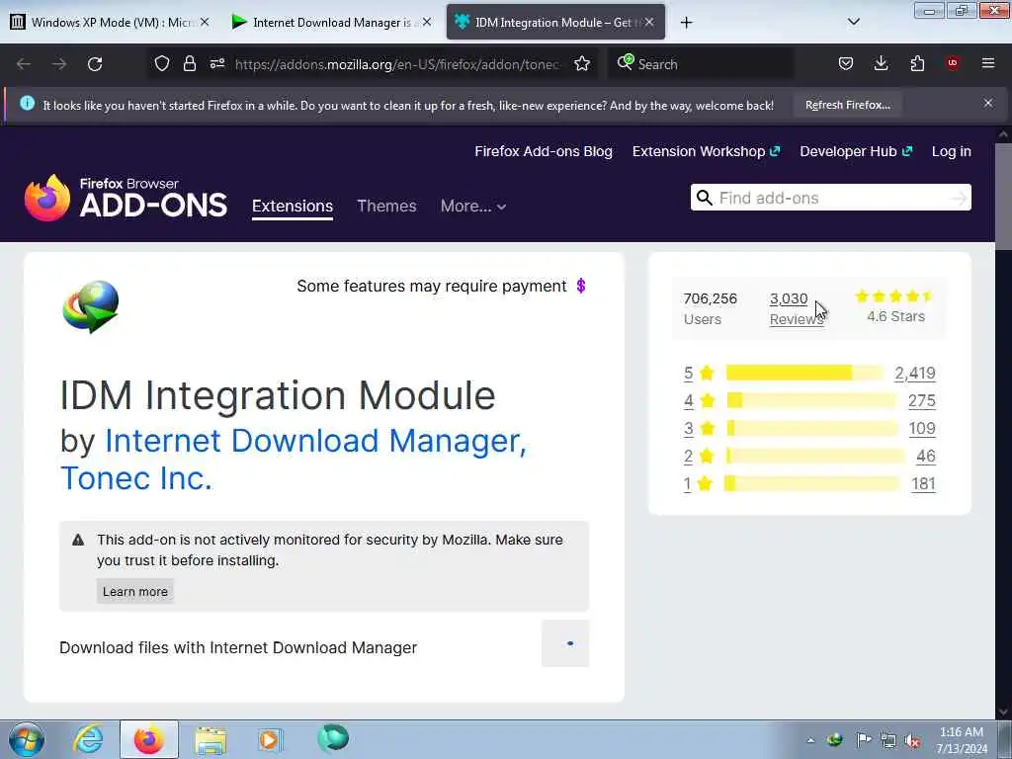Click the padlock site security icon
Image resolution: width=1012 pixels, height=759 pixels.
(x=189, y=64)
